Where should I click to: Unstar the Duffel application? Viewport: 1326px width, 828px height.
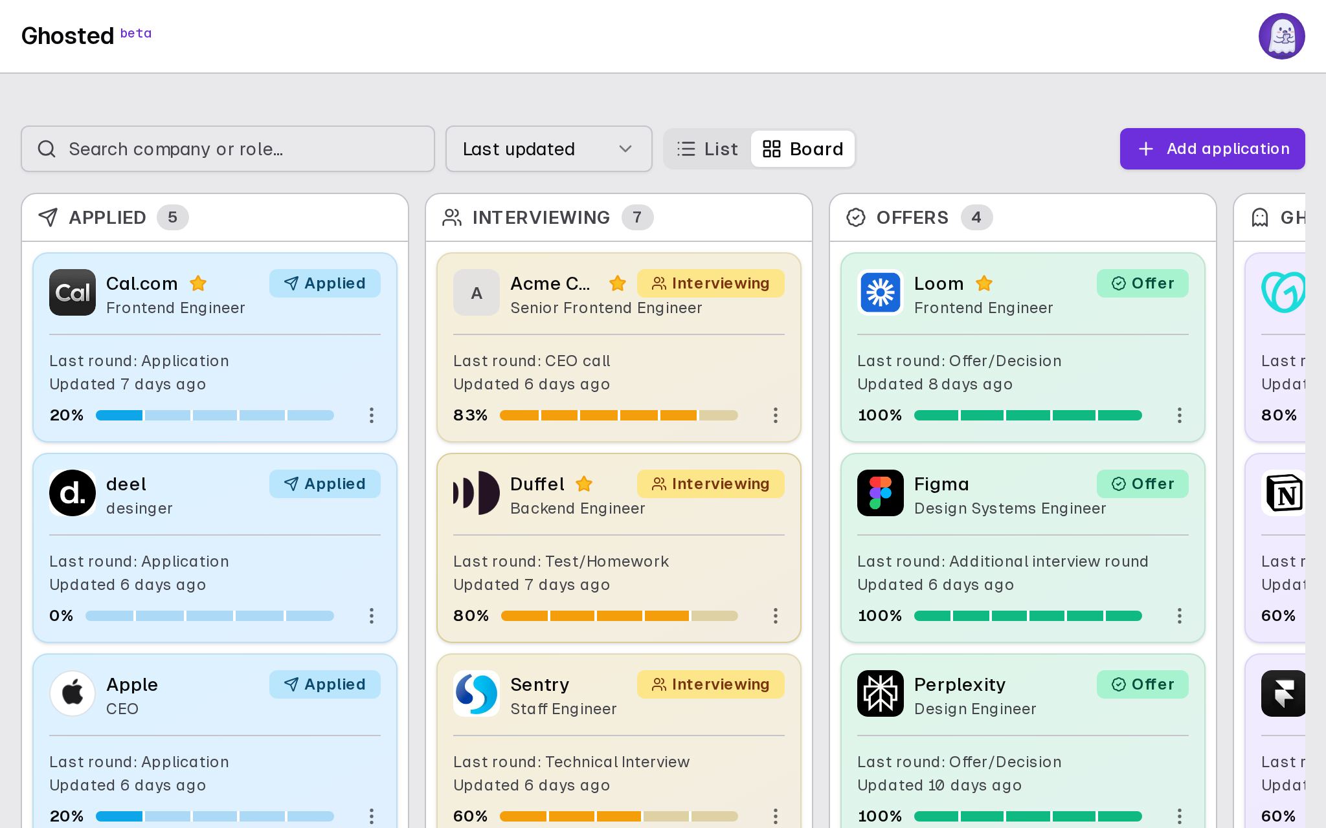click(x=584, y=484)
